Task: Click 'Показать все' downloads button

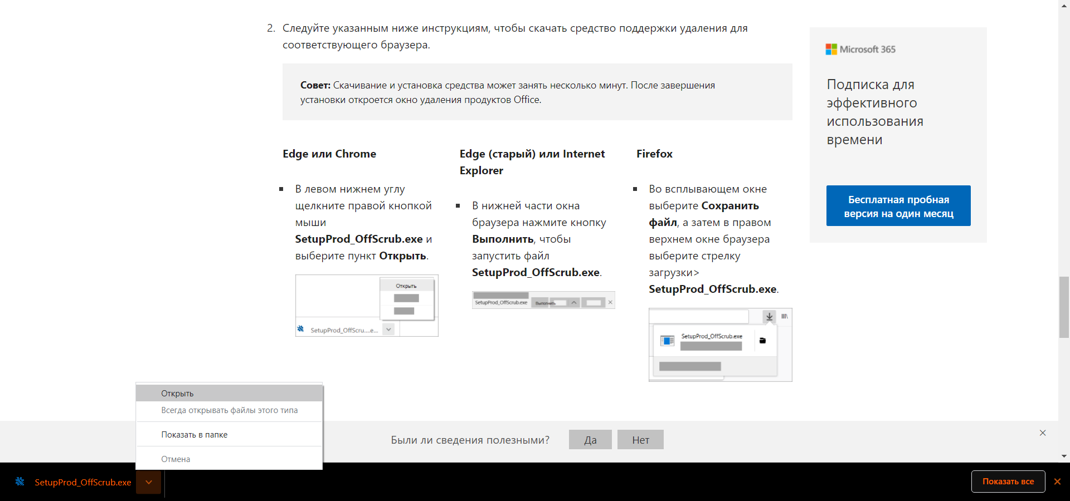Action: click(x=1008, y=482)
